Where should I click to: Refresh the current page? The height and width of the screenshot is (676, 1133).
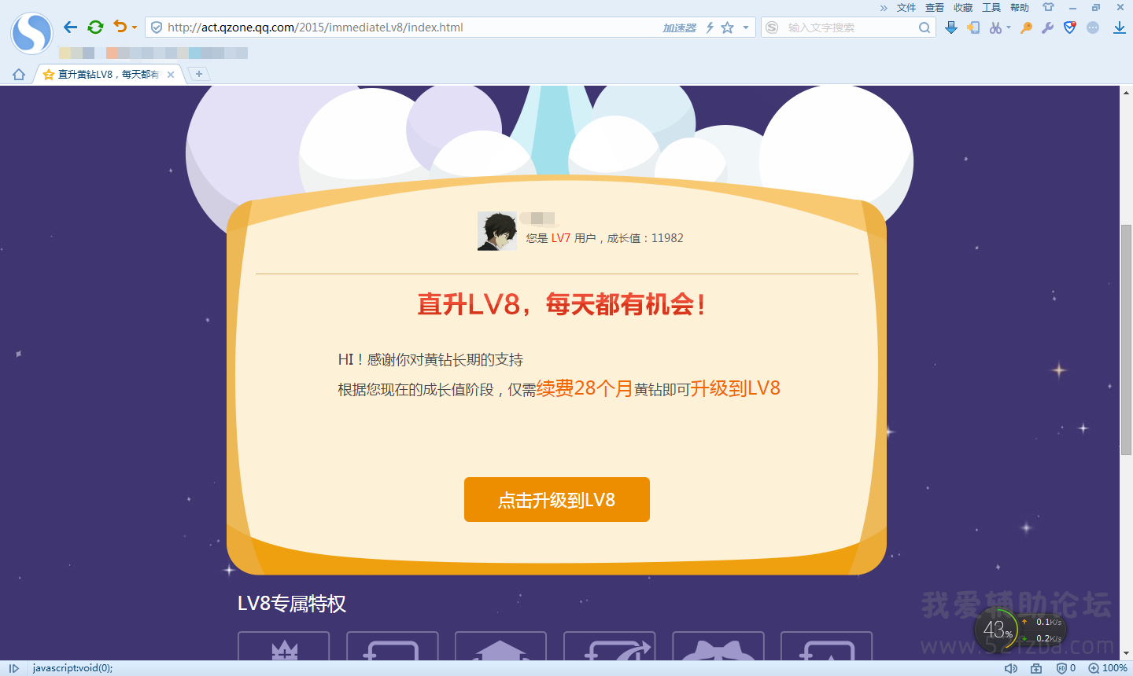[x=95, y=27]
